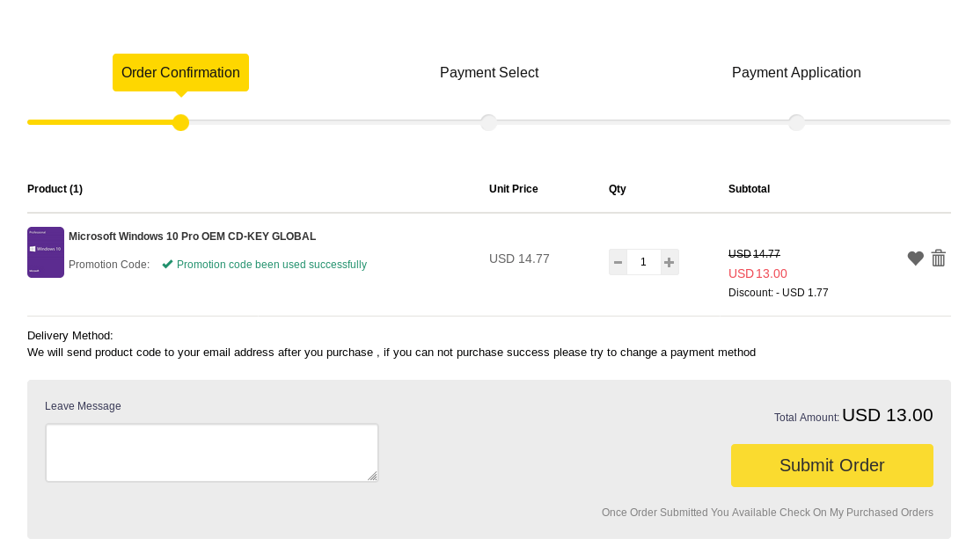
Task: Focus the Leave Message text area
Action: [211, 453]
